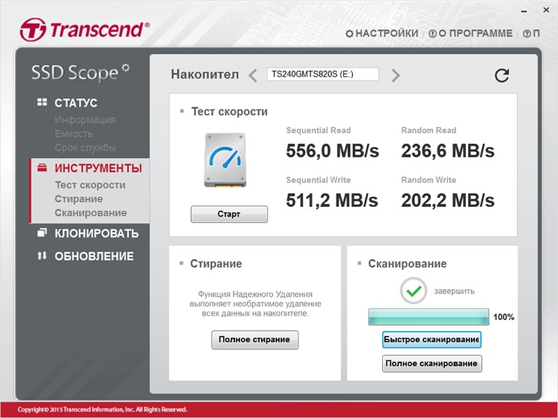The width and height of the screenshot is (558, 418).
Task: Click the SSD Scope title
Action: [x=80, y=72]
